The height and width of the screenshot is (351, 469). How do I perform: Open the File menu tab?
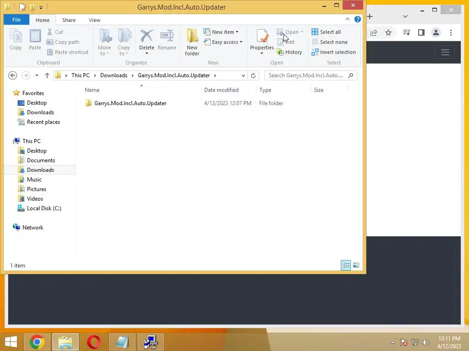coord(16,20)
